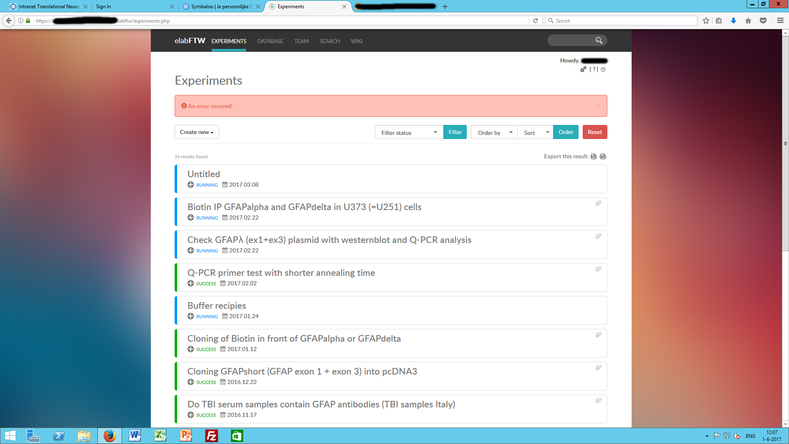
Task: Reset the experiment list ordering
Action: pyautogui.click(x=595, y=132)
